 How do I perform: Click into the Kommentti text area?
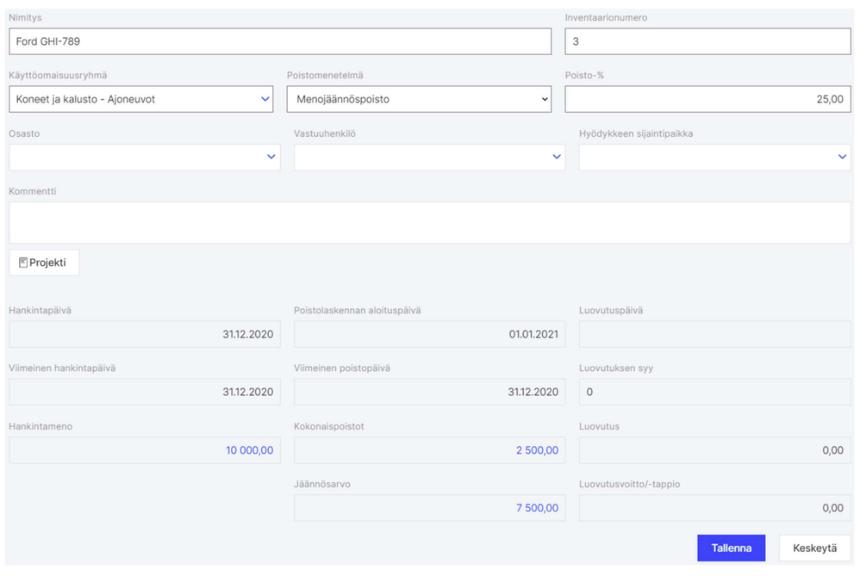pyautogui.click(x=429, y=223)
